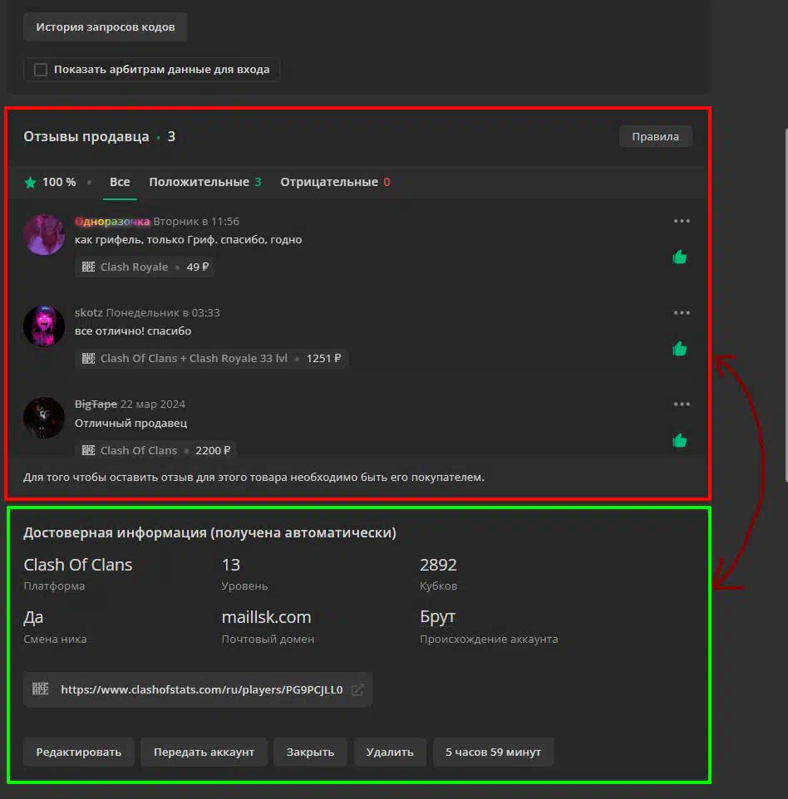Screen dimensions: 788x799
Task: Click the Закрыть button
Action: click(x=310, y=752)
